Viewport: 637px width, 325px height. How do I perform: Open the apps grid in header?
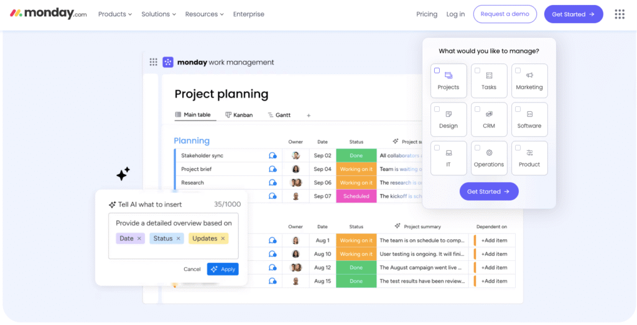pos(620,14)
